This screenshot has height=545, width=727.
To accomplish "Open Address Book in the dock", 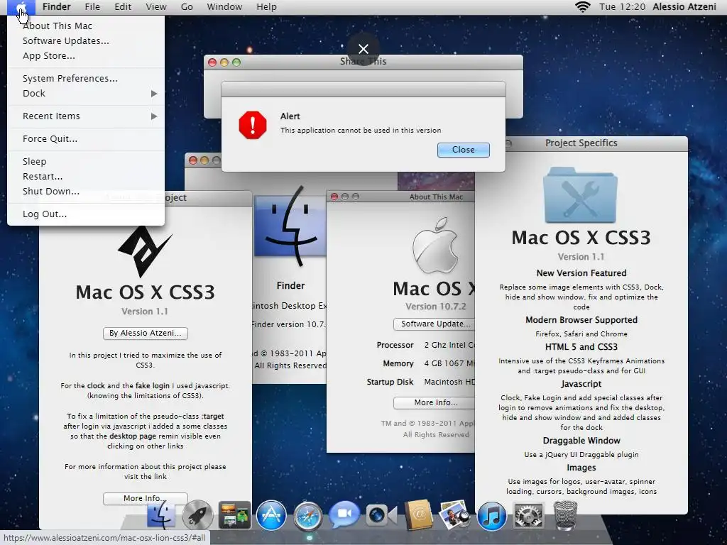I will pyautogui.click(x=418, y=515).
